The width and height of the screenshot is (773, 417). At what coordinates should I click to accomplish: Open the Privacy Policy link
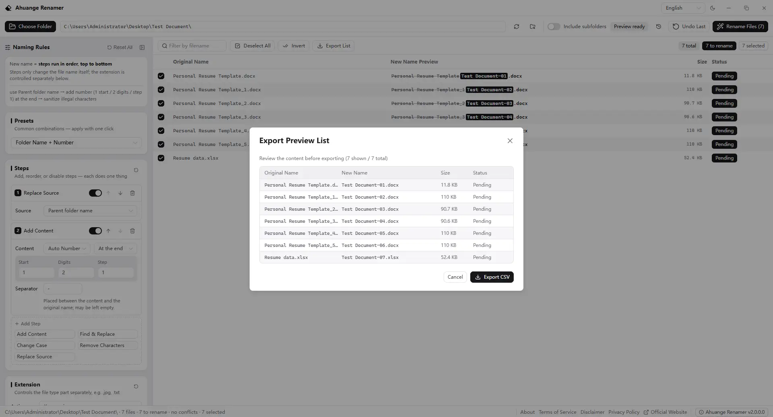click(624, 412)
